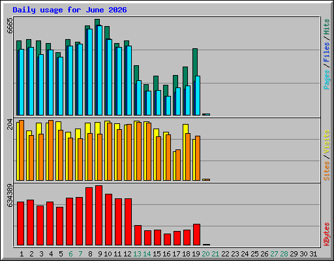The image size is (334, 261).
Task: Click day label 31 on the x-axis
Action: 313,254
